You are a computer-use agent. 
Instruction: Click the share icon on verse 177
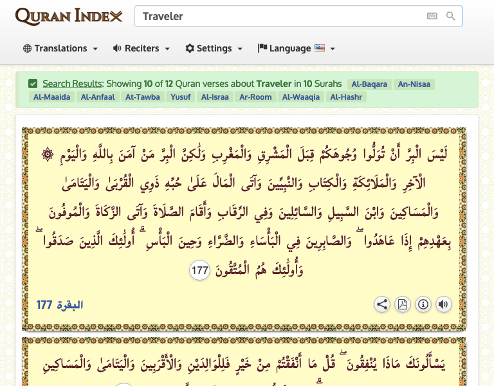382,304
